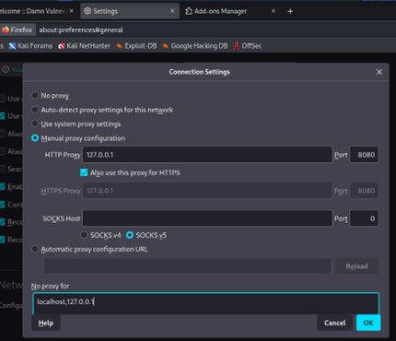Open a new tab with plus icon

pos(290,11)
